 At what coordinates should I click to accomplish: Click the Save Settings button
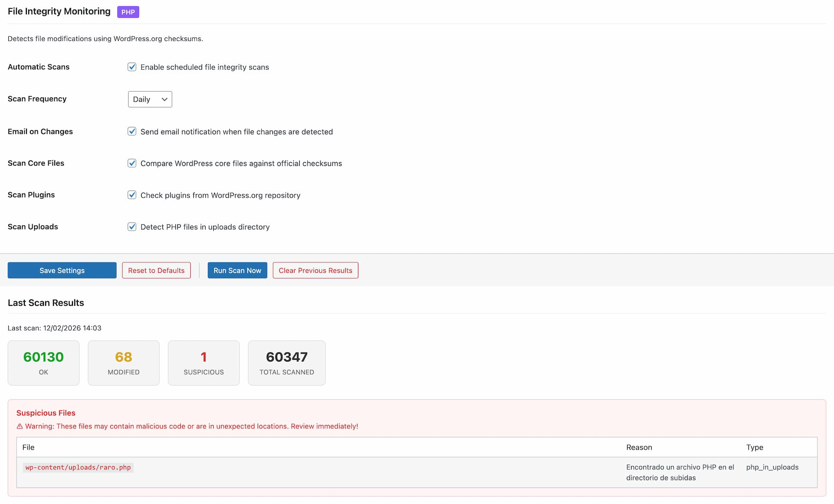(x=62, y=270)
